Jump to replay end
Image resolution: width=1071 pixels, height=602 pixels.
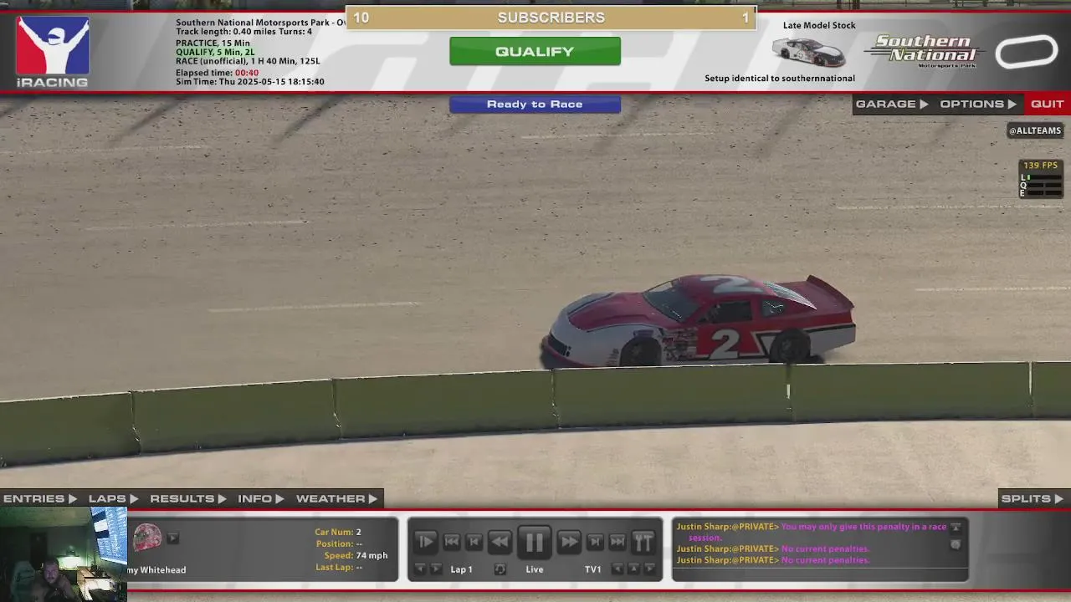tap(617, 542)
